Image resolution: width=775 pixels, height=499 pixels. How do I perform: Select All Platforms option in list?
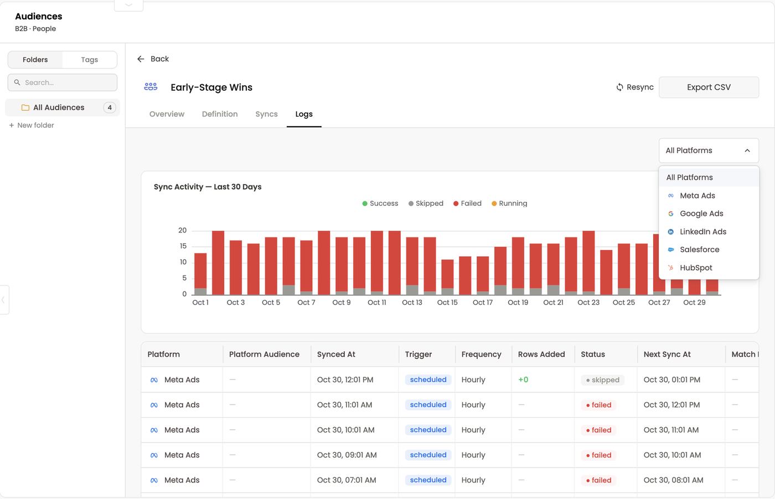709,178
